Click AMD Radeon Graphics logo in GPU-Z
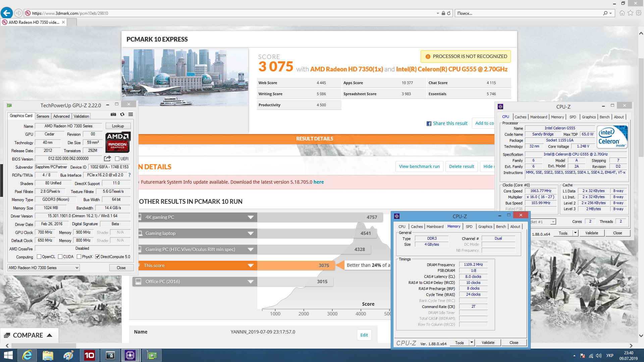The image size is (644, 362). [x=118, y=142]
